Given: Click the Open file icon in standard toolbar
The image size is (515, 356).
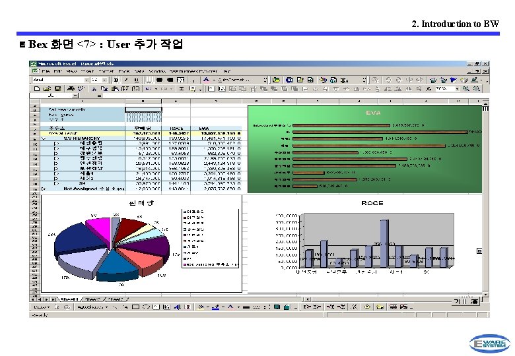Looking at the screenshot, I should 47,89.
